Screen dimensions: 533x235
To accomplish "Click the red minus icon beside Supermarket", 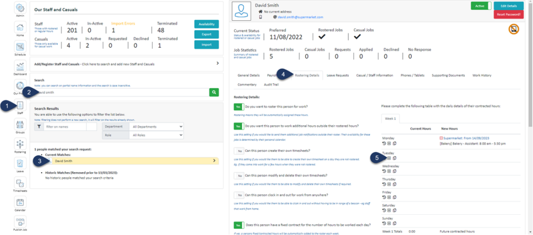I will tap(441, 138).
